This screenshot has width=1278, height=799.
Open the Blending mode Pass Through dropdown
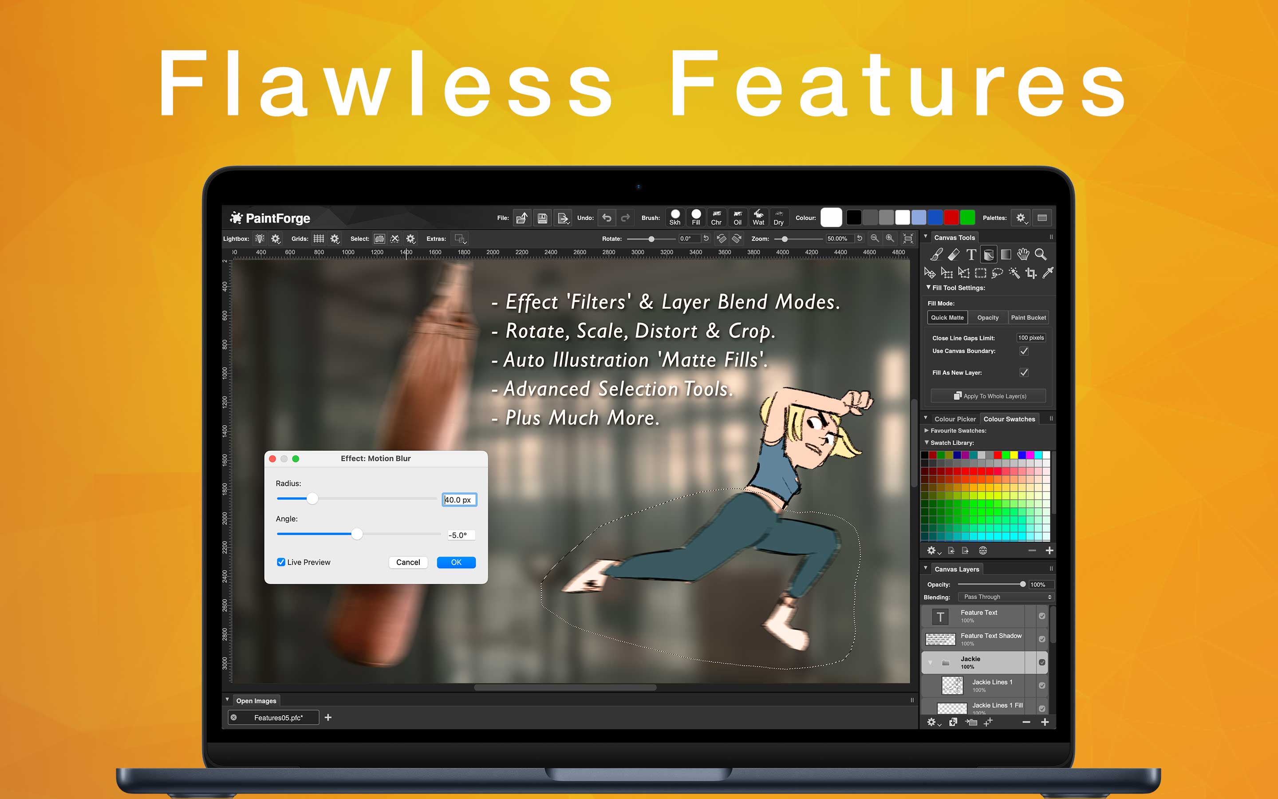(1006, 597)
